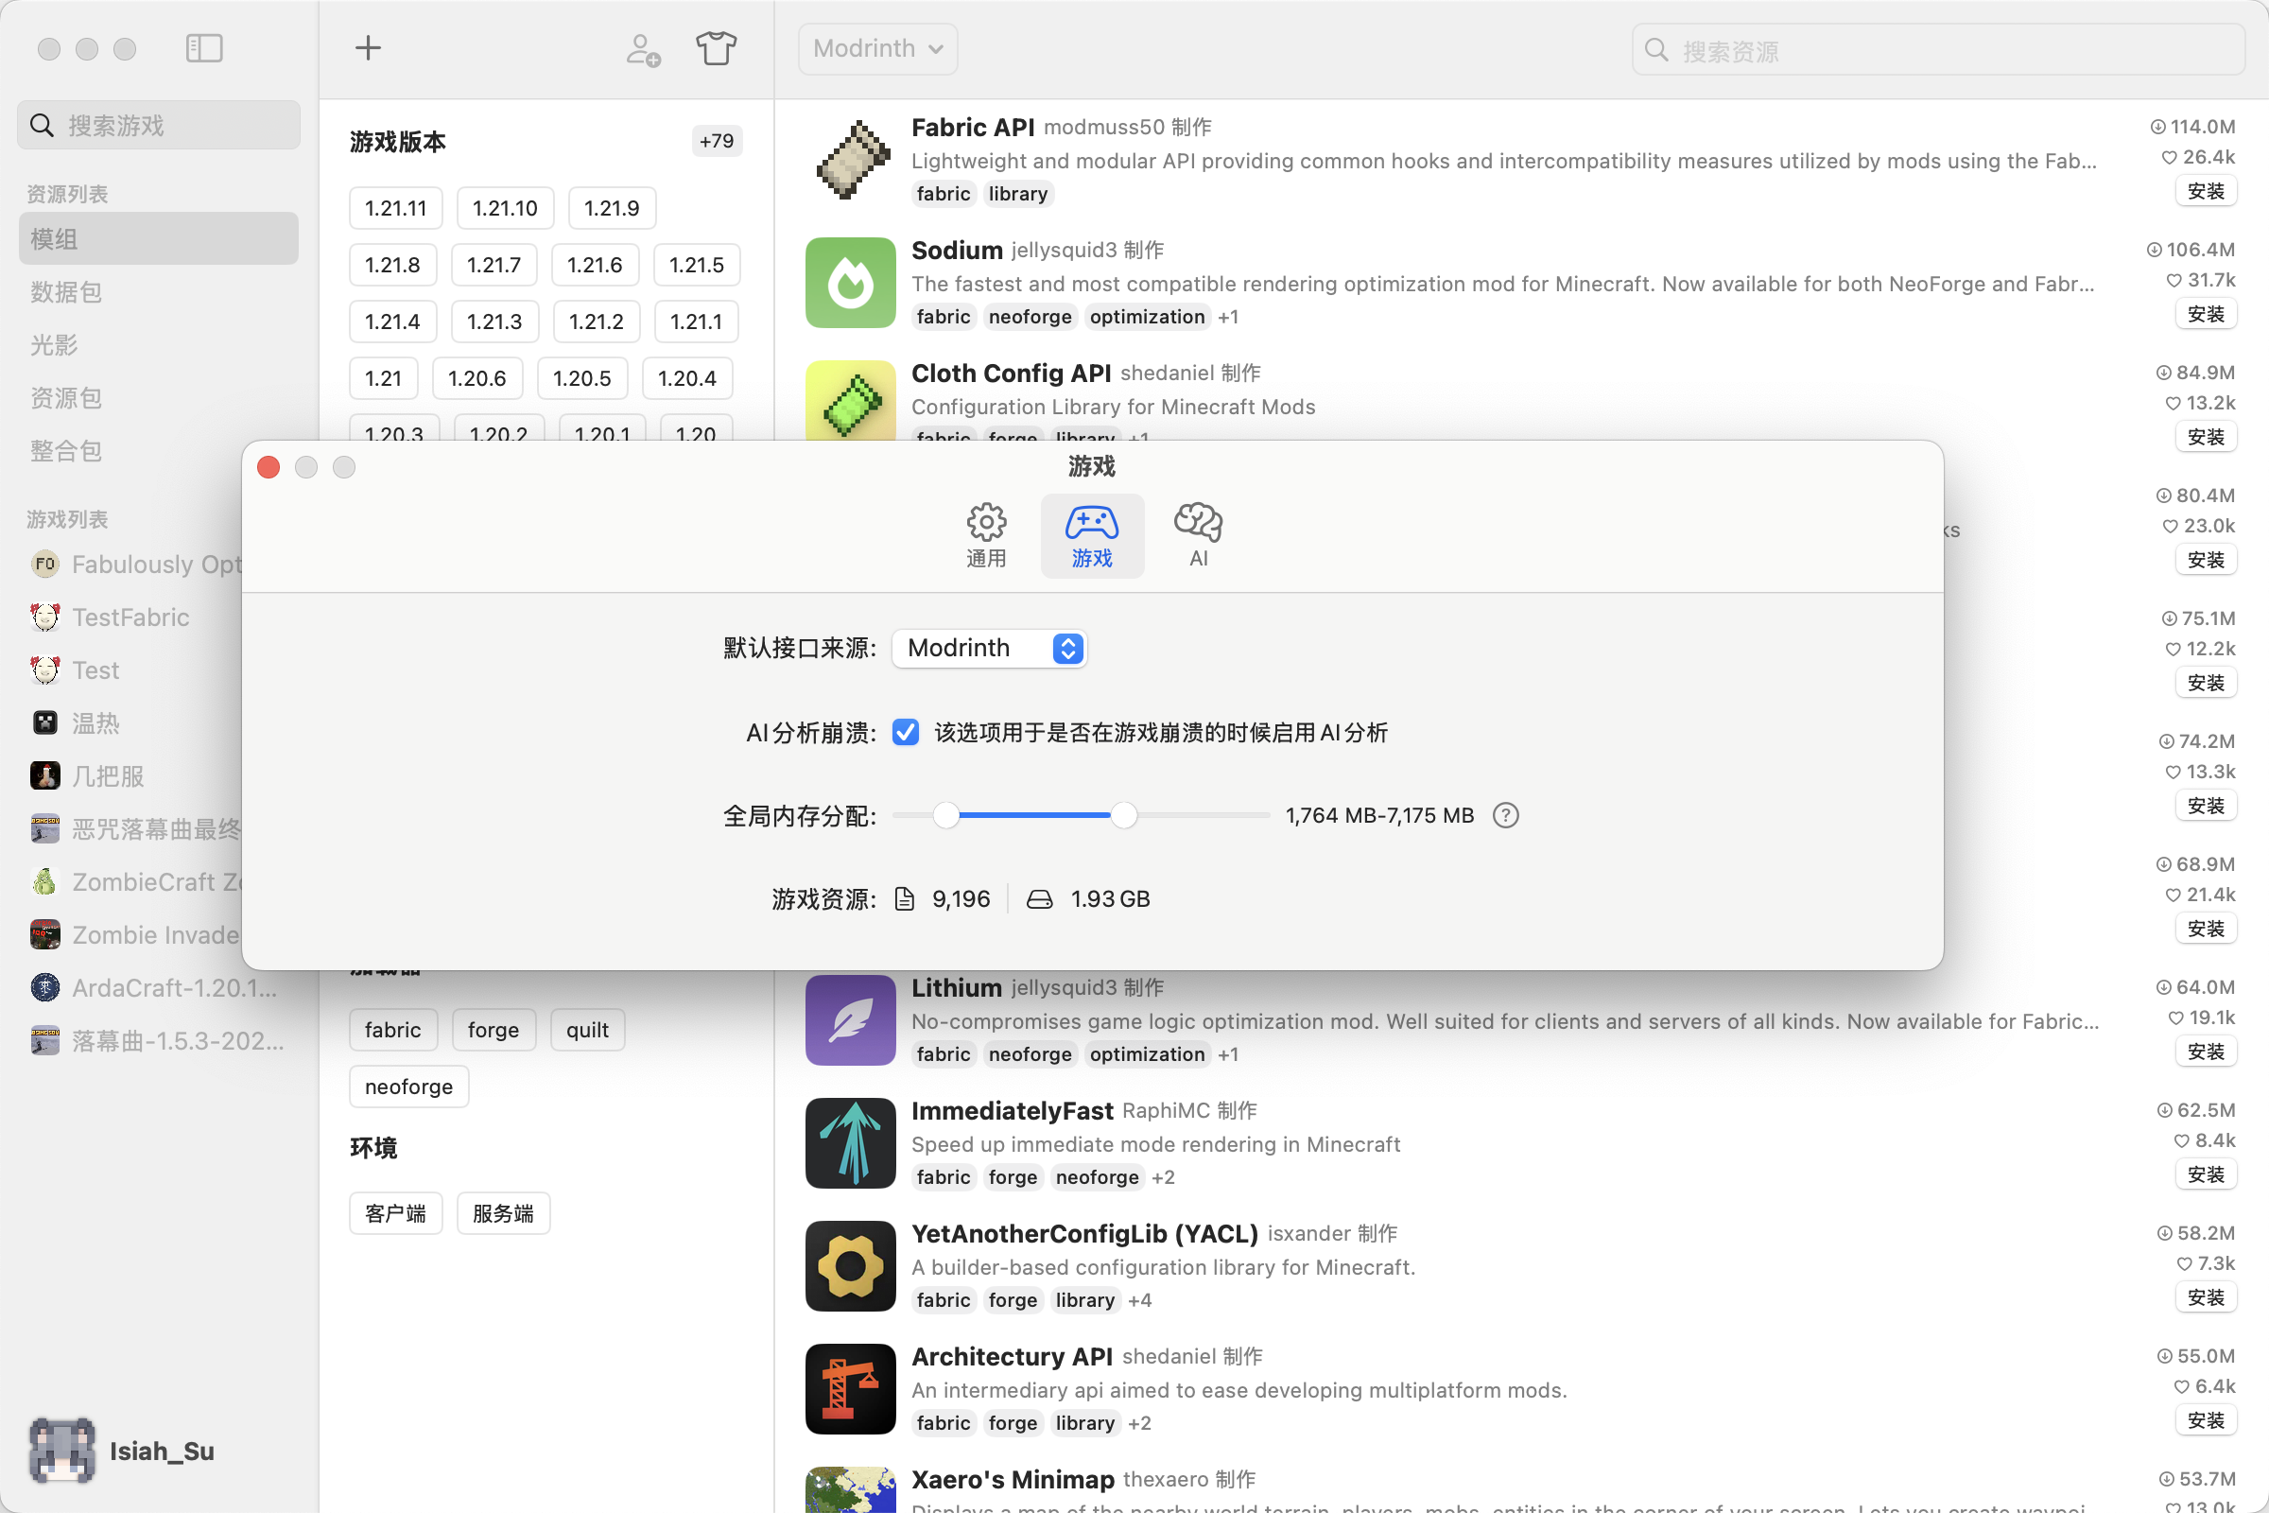2269x1513 pixels.
Task: Click the memory allocation help question mark icon
Action: pos(1505,815)
